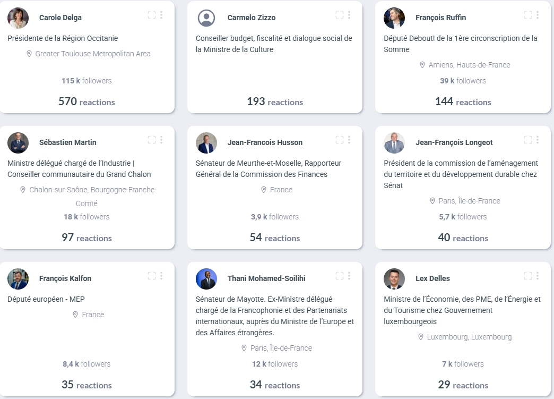
Task: Open the three-dot menu on François Ruffin's card
Action: point(538,15)
